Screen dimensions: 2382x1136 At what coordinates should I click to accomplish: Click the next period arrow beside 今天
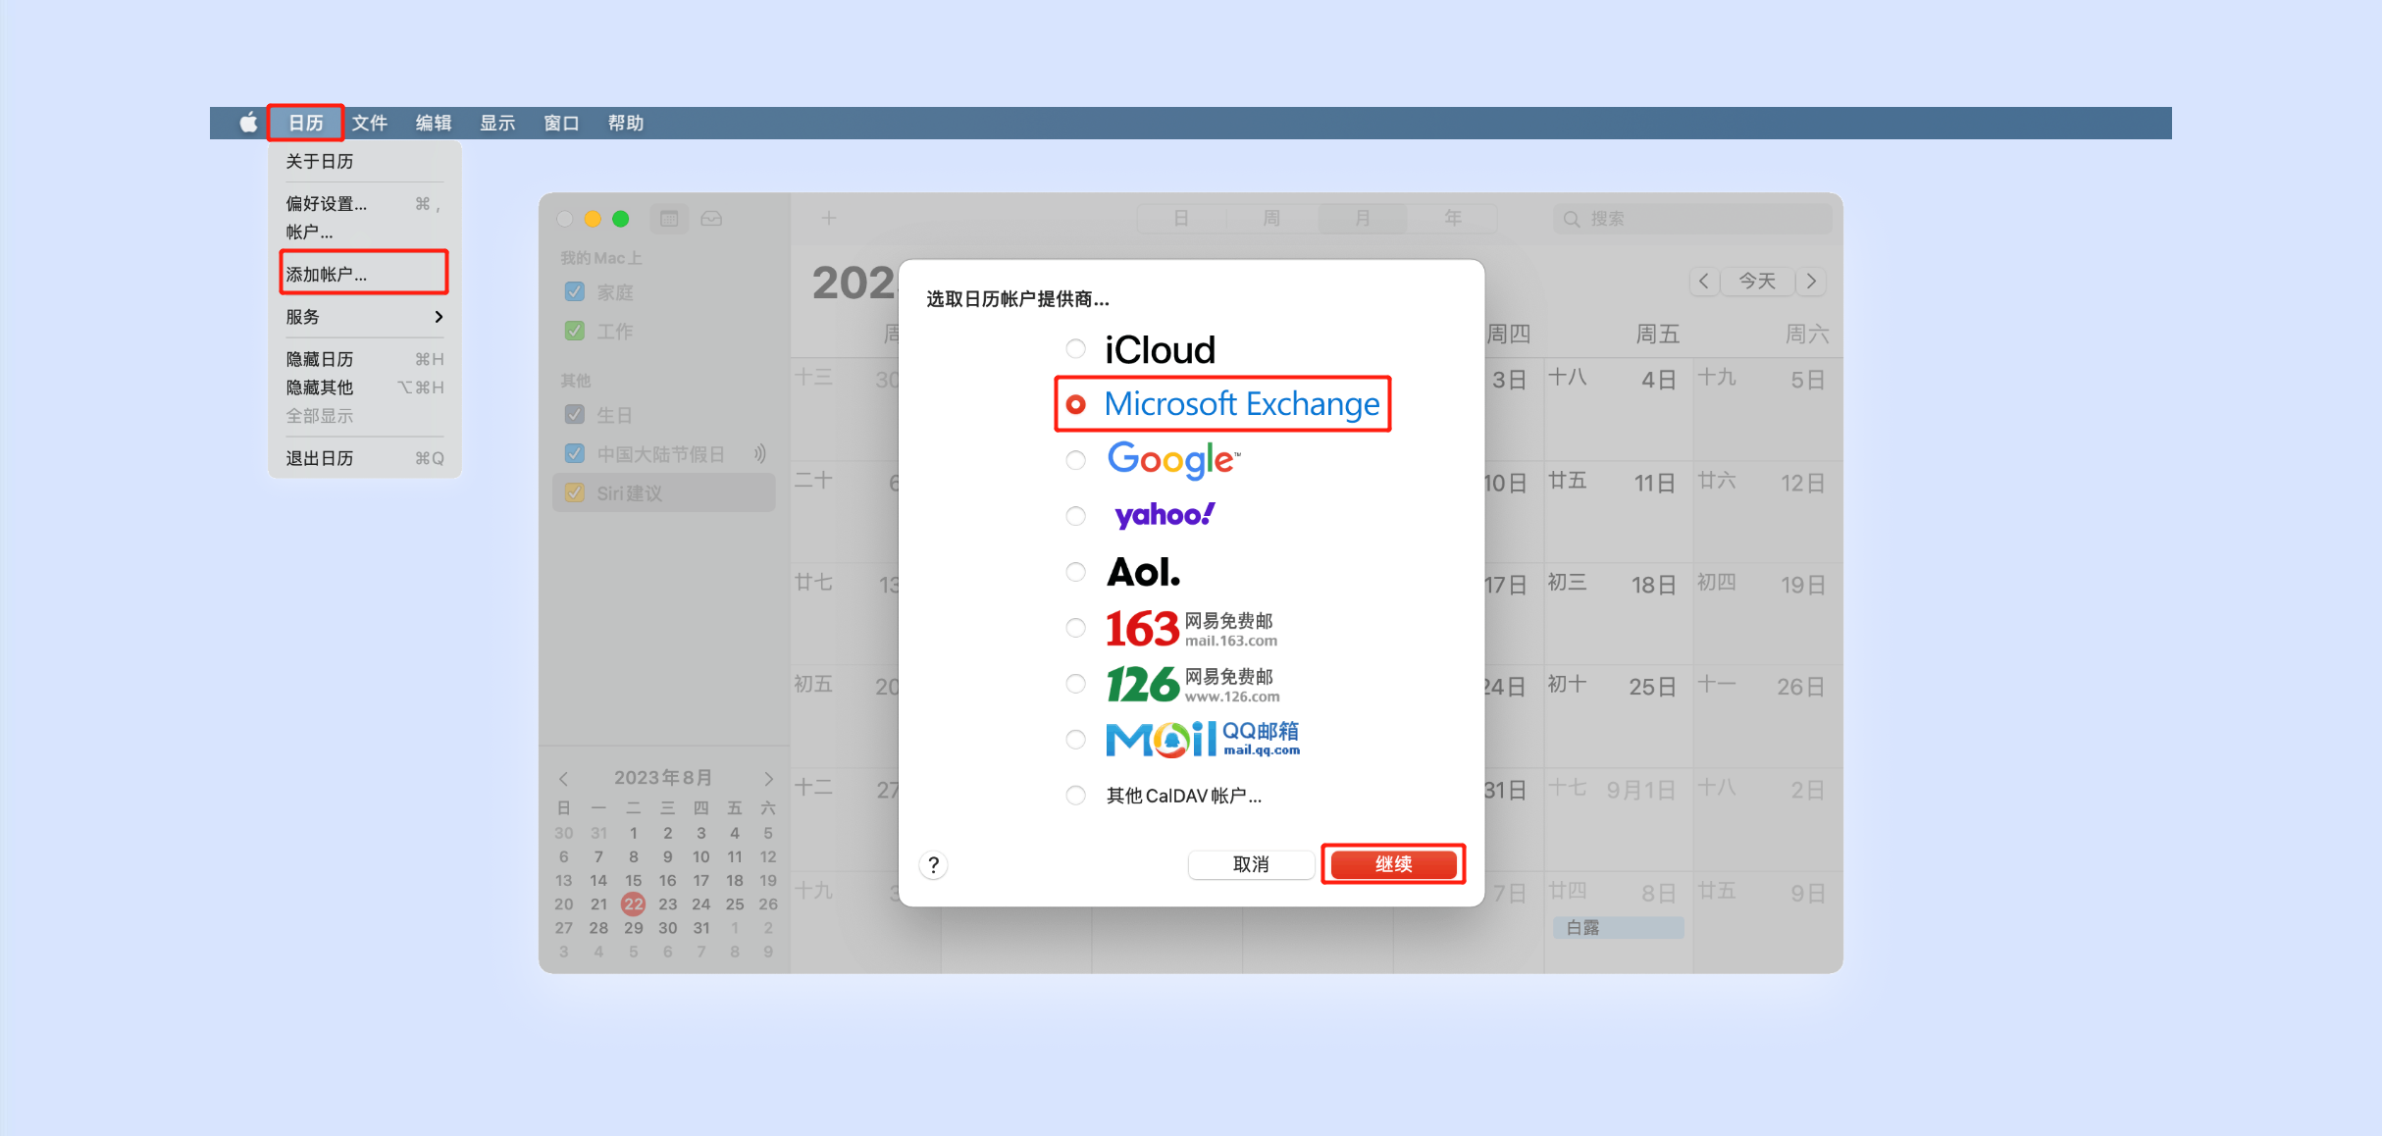point(1811,282)
